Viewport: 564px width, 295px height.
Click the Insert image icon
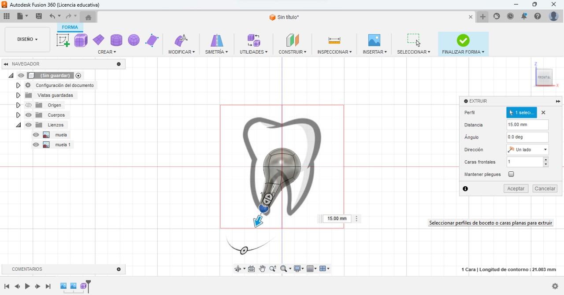[x=374, y=41]
